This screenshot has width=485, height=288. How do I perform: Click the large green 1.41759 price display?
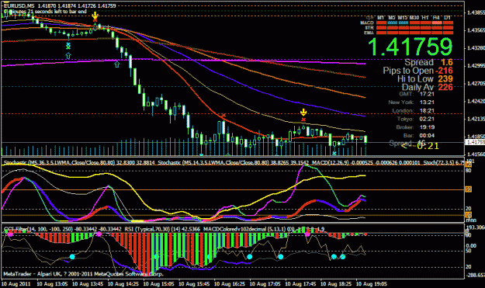[x=411, y=47]
